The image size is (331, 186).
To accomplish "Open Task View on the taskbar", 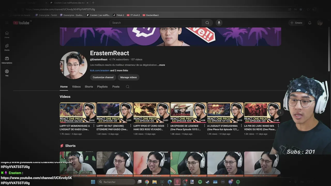I will (x=139, y=182).
